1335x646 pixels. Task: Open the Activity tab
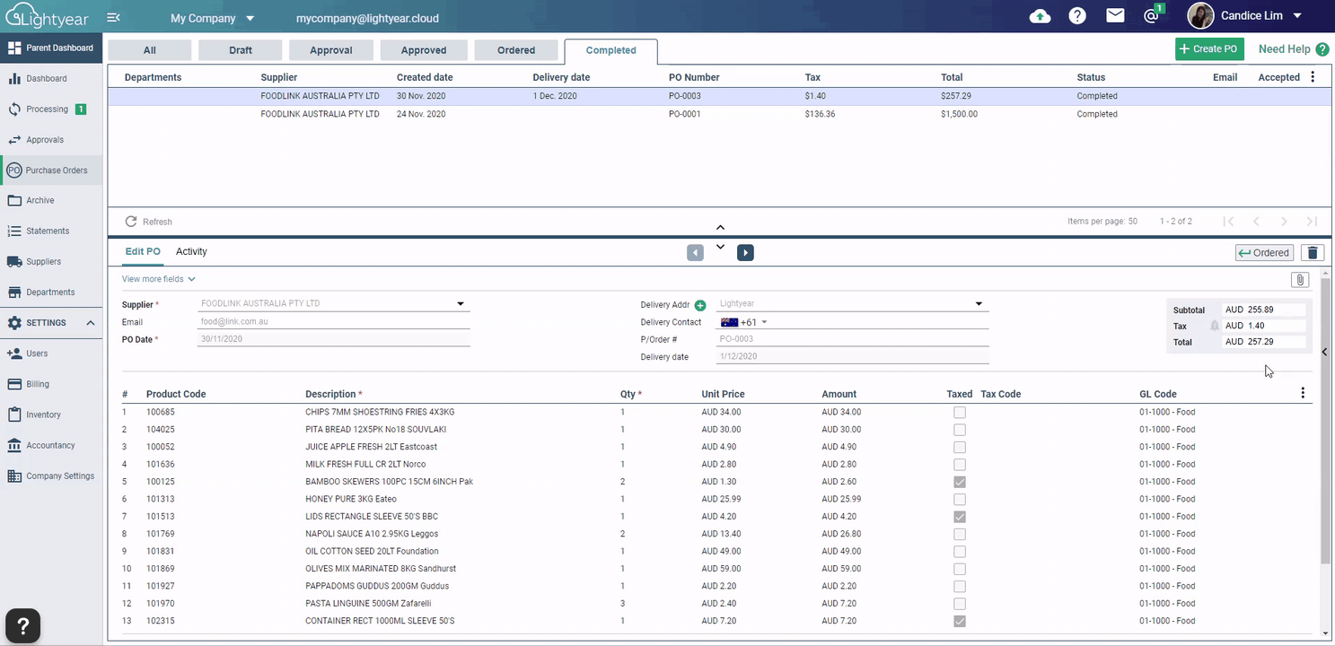[x=191, y=252]
